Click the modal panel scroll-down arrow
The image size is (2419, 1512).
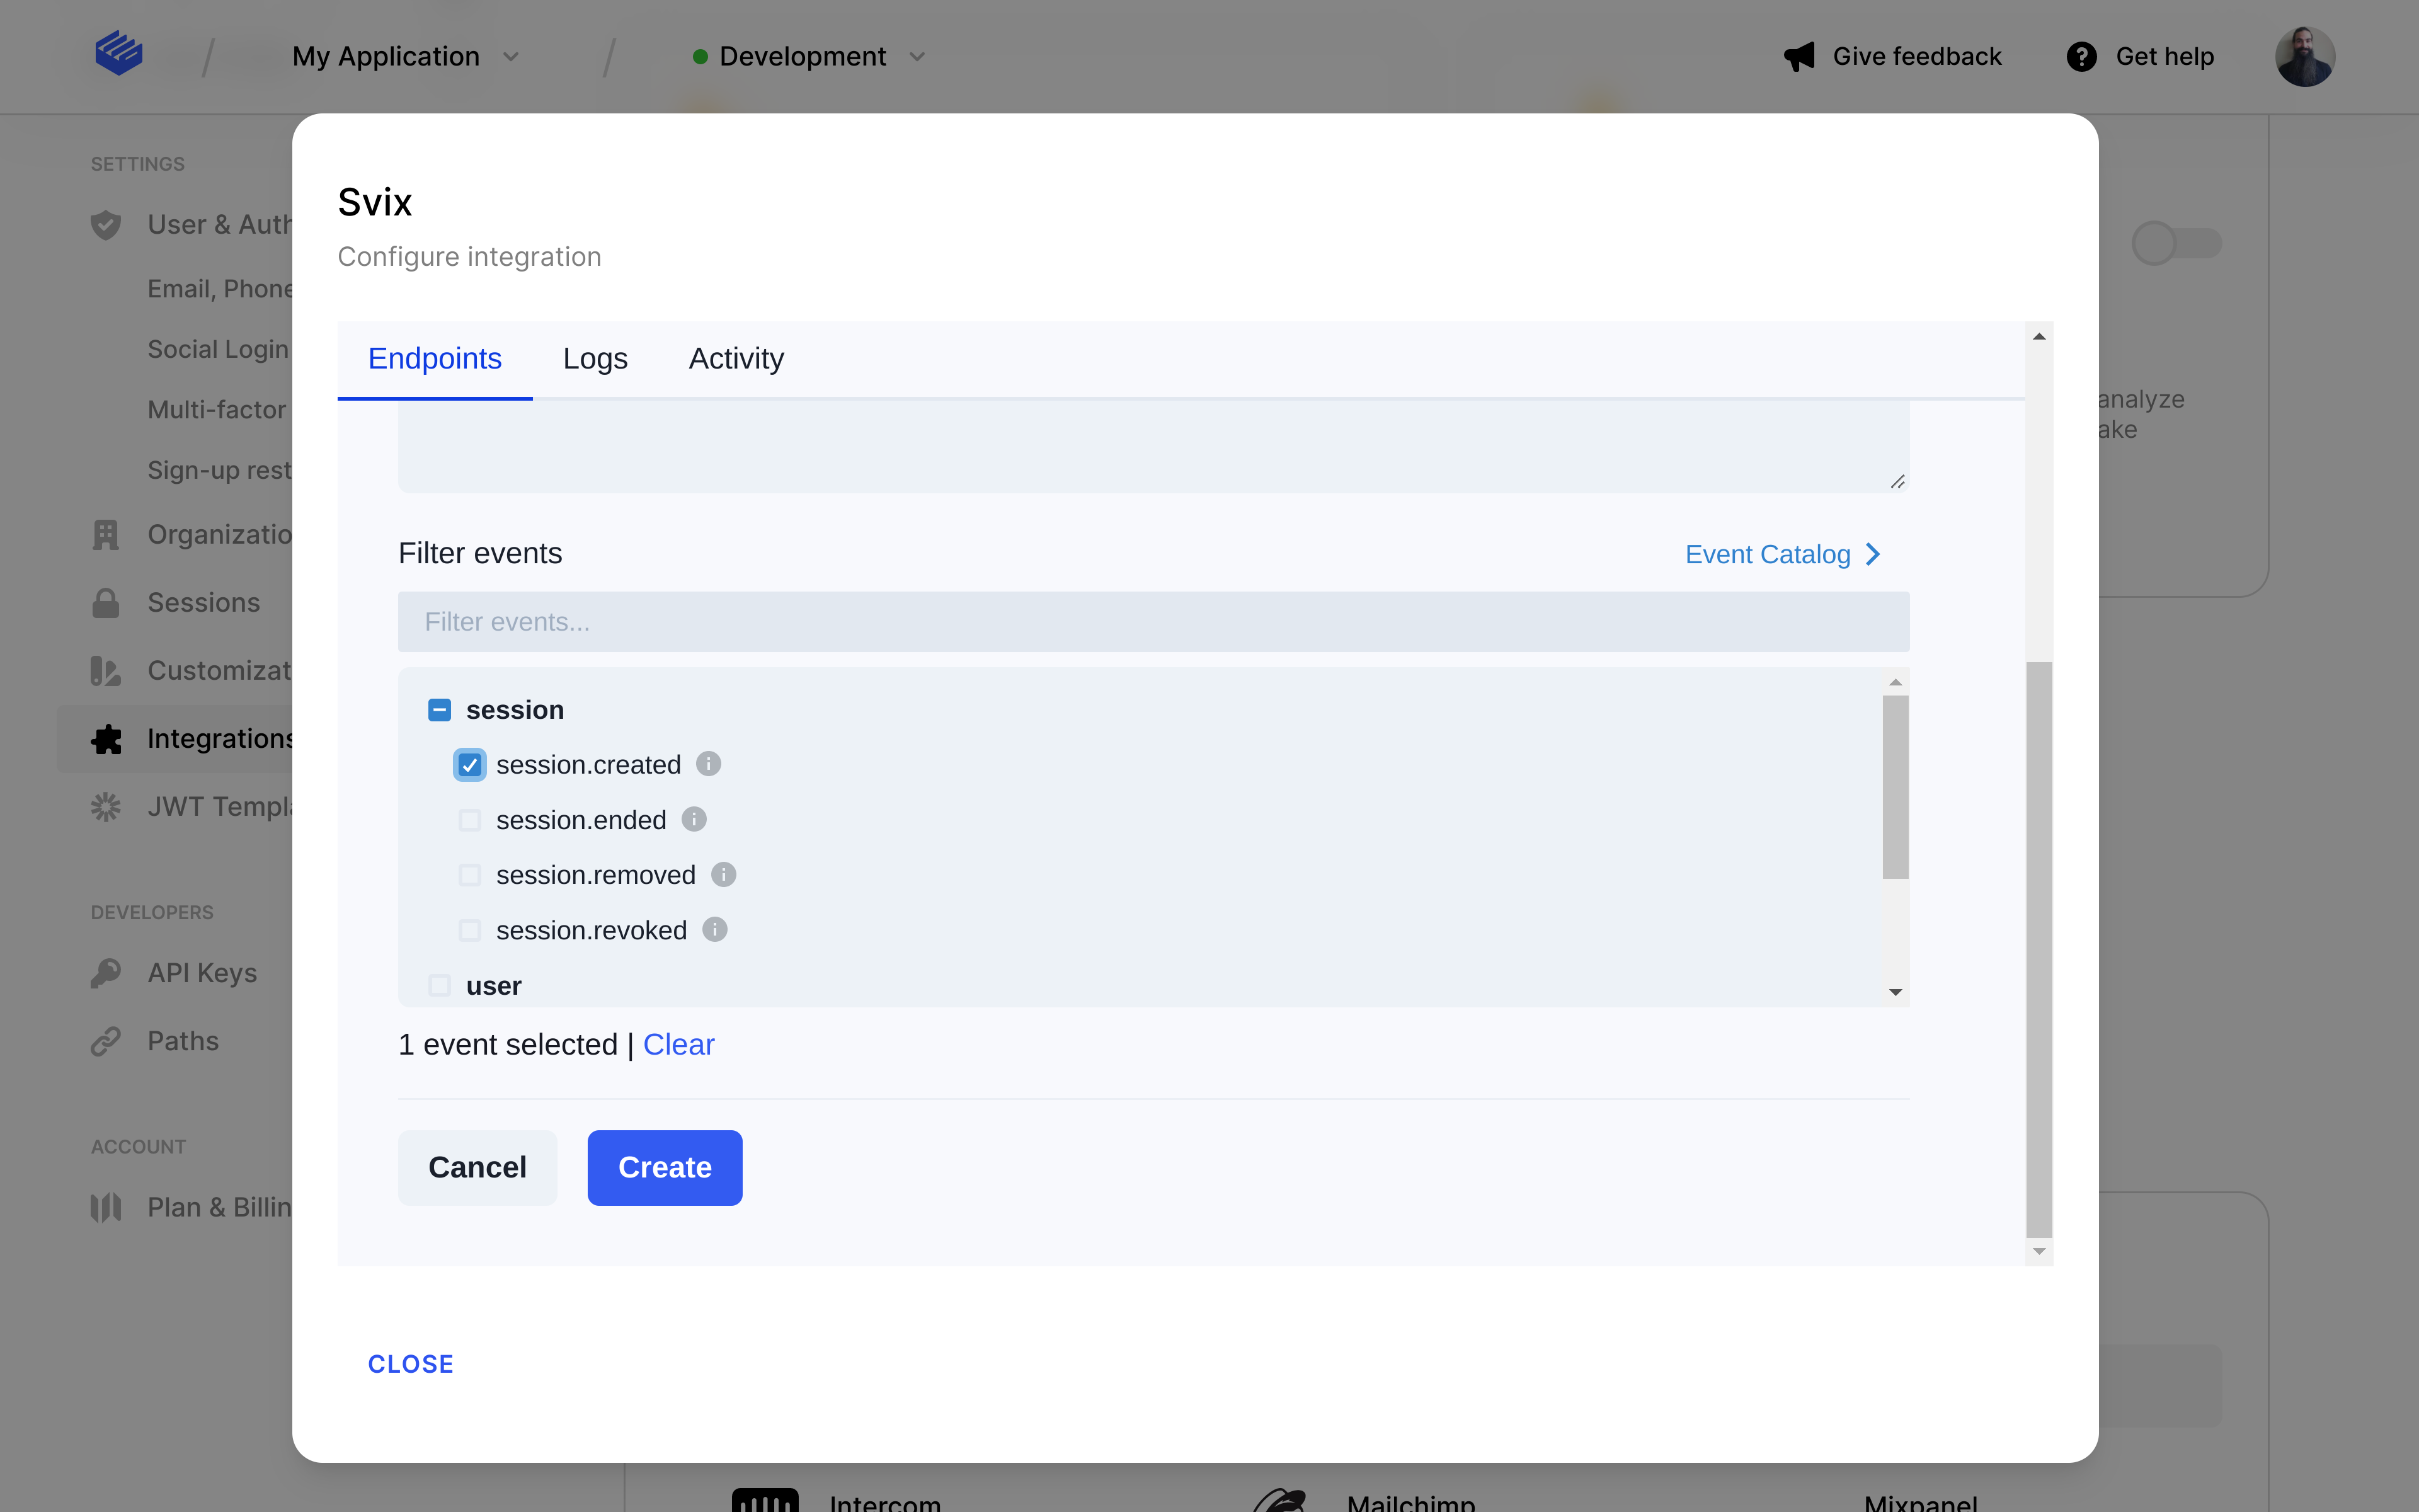pyautogui.click(x=2039, y=1251)
